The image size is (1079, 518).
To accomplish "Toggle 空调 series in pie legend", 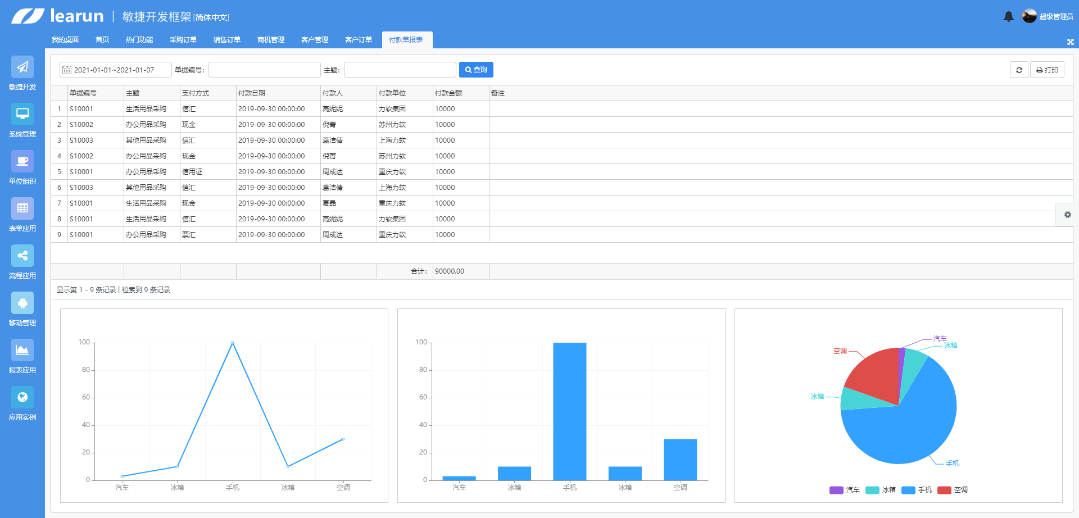I will pyautogui.click(x=953, y=490).
